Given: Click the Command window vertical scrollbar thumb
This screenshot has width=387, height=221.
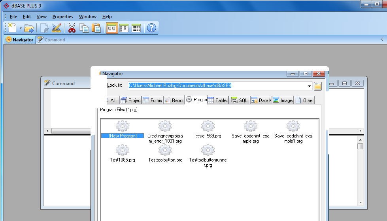Looking at the screenshot, I should click(x=361, y=146).
